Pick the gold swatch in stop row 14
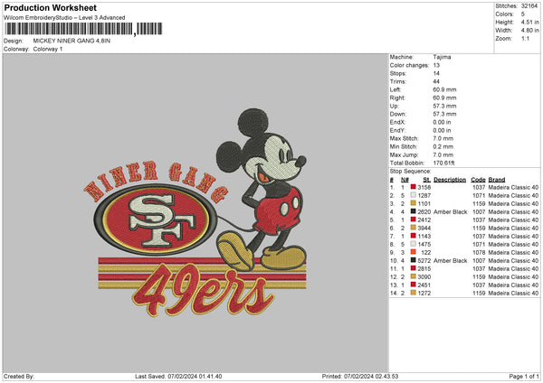This screenshot has width=543, height=383. tap(414, 293)
